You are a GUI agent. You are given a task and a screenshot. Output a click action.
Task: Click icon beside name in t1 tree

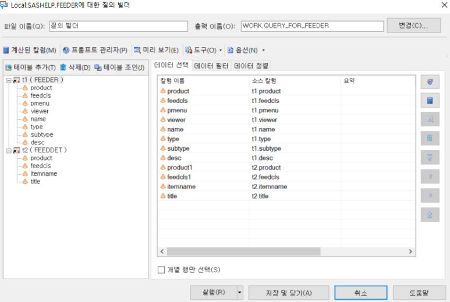25,119
